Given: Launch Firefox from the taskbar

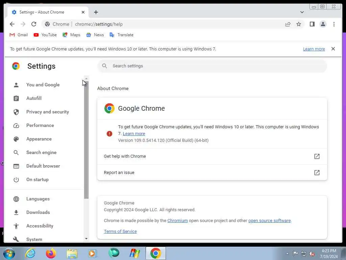Looking at the screenshot, I should [x=51, y=253].
